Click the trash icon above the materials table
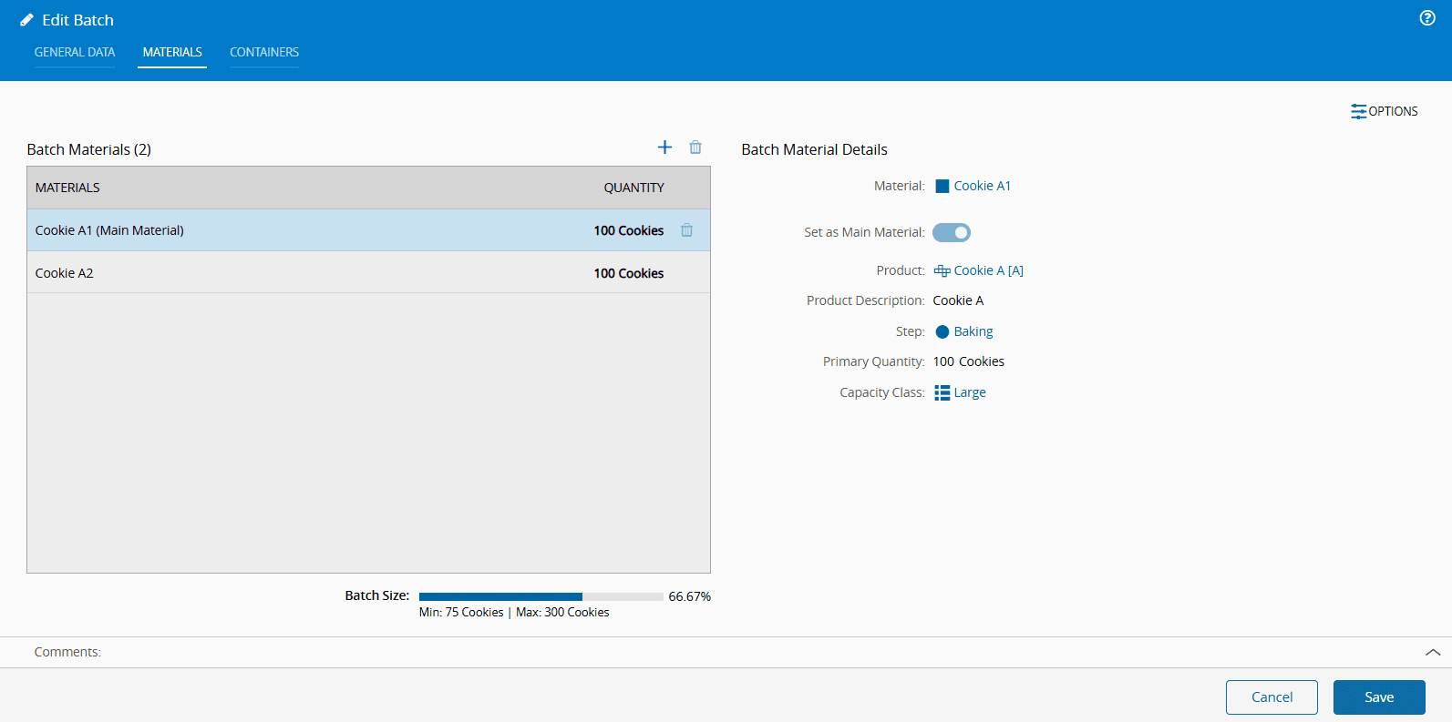 pos(695,147)
